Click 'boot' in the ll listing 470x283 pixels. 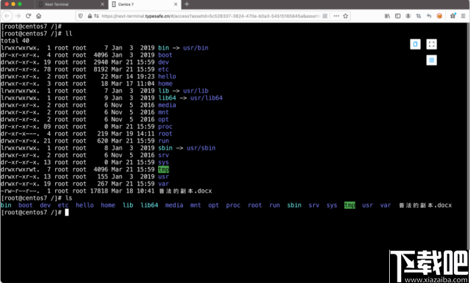pyautogui.click(x=165, y=55)
